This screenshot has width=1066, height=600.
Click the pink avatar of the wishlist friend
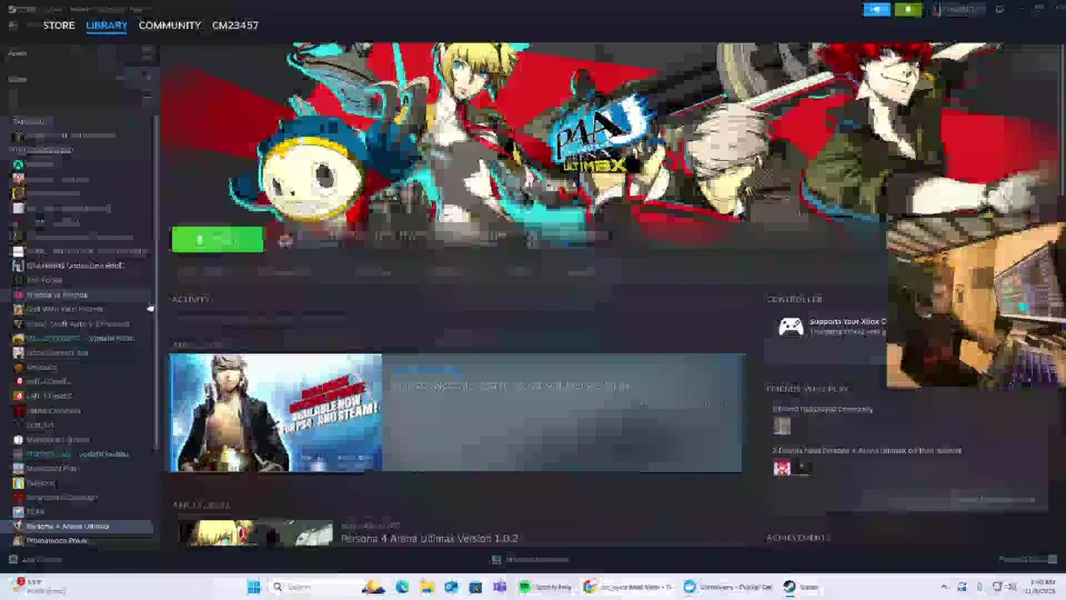pyautogui.click(x=781, y=467)
